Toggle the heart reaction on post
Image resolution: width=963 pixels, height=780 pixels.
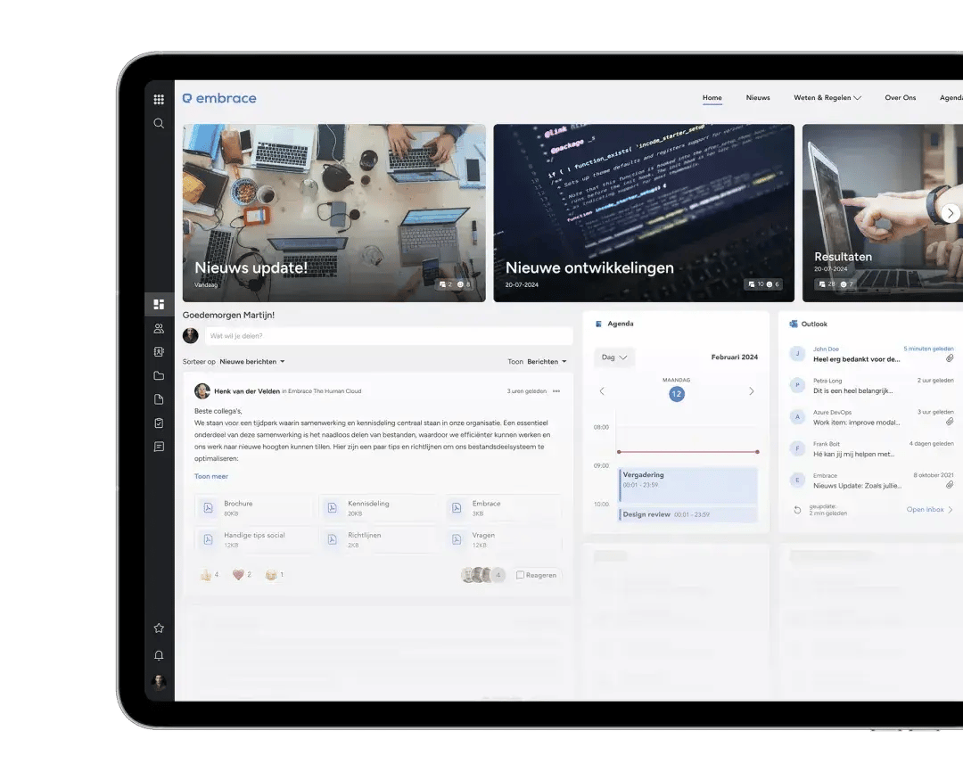click(x=238, y=575)
